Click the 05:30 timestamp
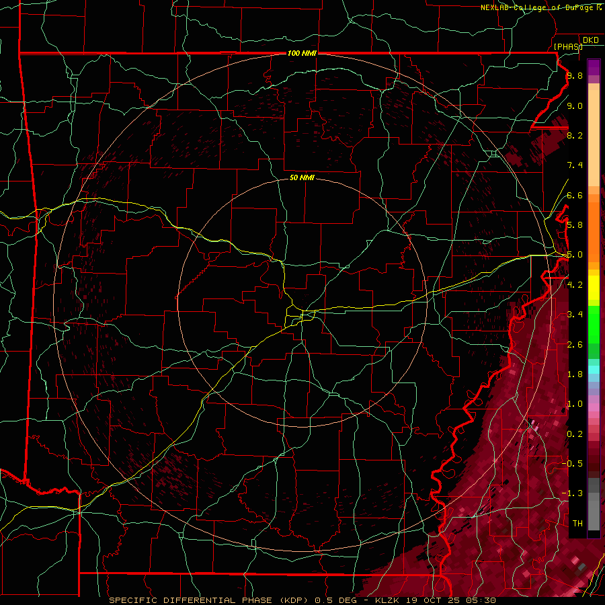This screenshot has width=605, height=605. (x=482, y=600)
